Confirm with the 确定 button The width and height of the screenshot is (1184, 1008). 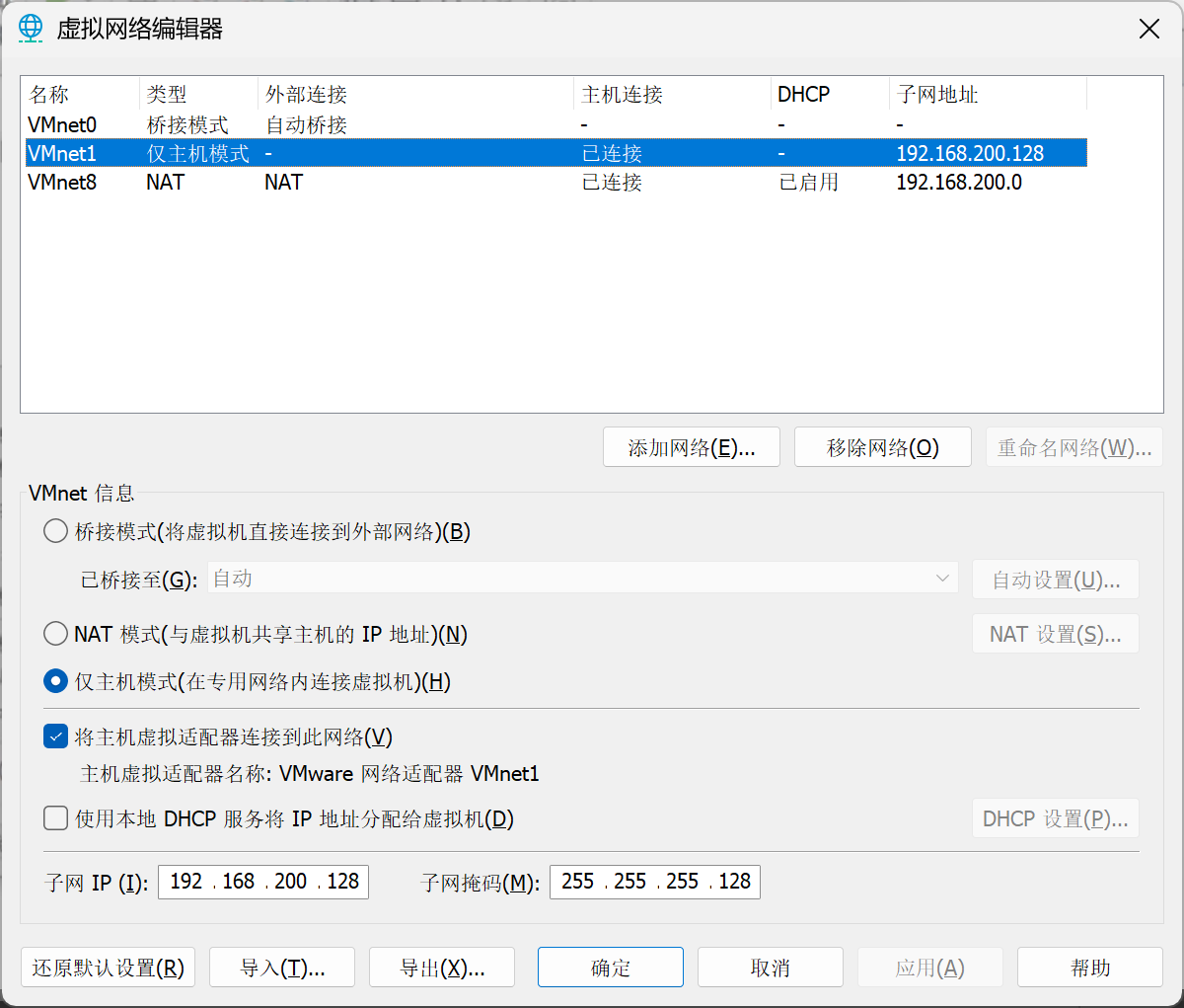click(x=611, y=968)
